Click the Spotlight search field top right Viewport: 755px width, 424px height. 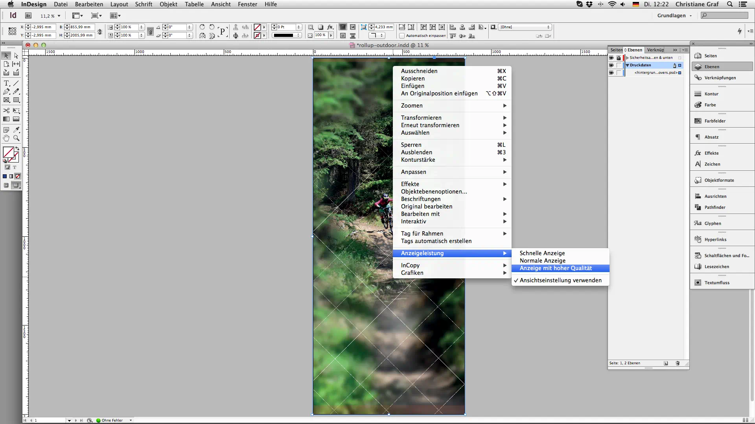(x=730, y=4)
